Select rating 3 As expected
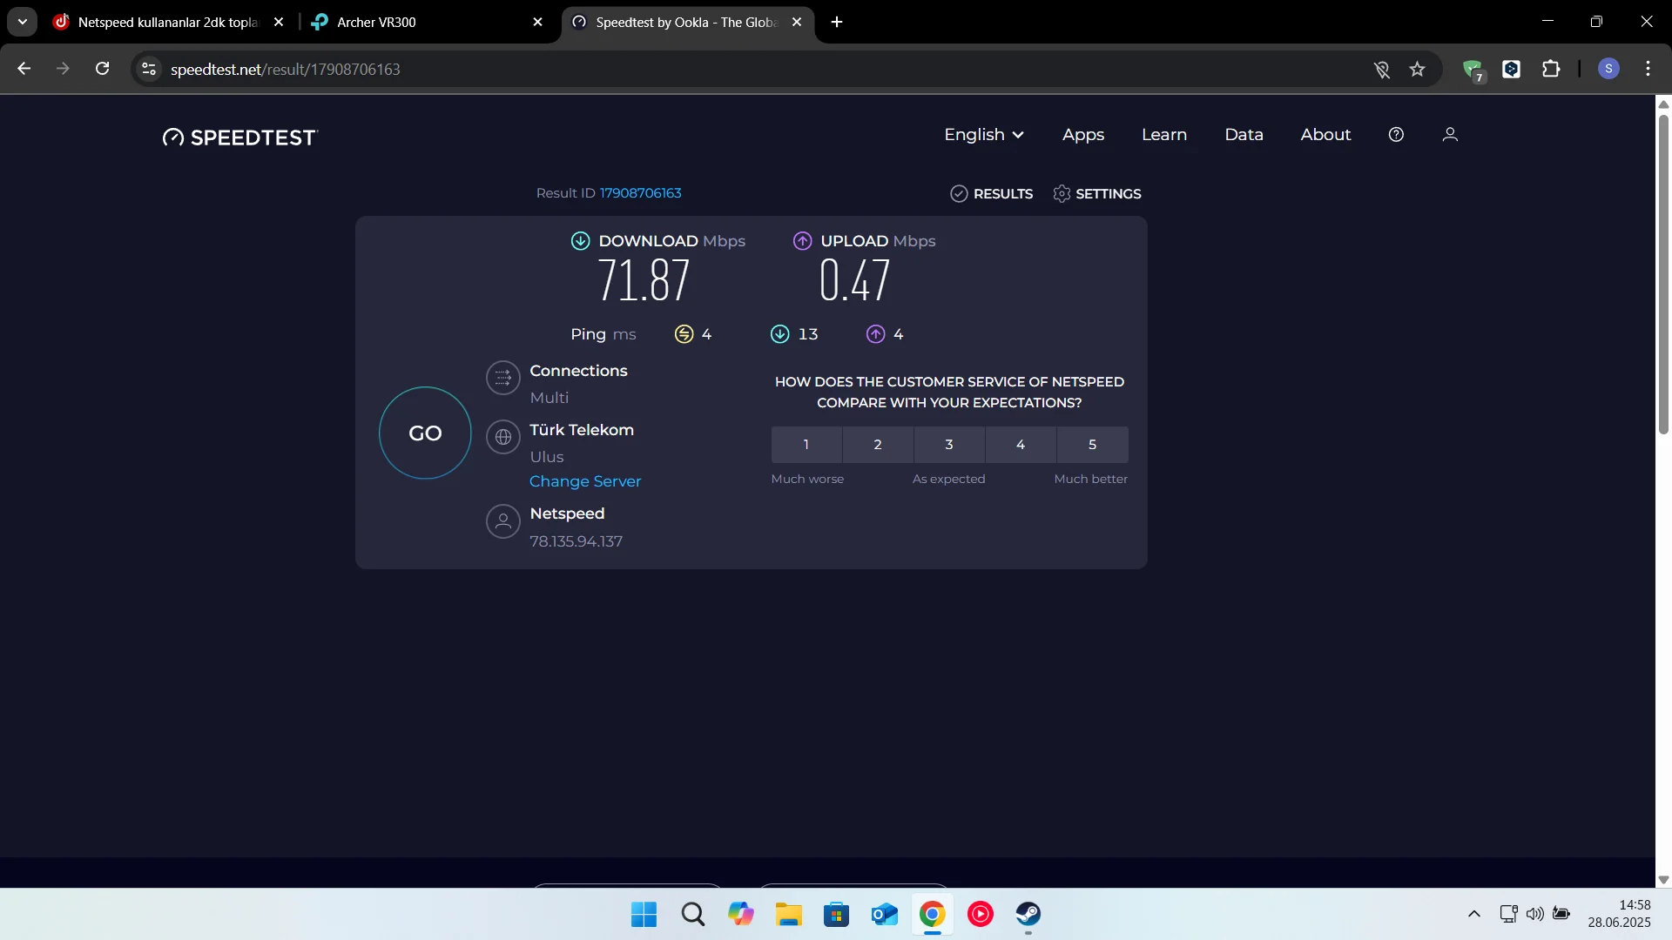This screenshot has height=940, width=1672. (949, 445)
